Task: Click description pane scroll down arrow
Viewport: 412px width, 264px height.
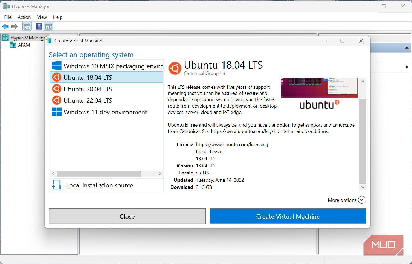Action: click(x=363, y=187)
